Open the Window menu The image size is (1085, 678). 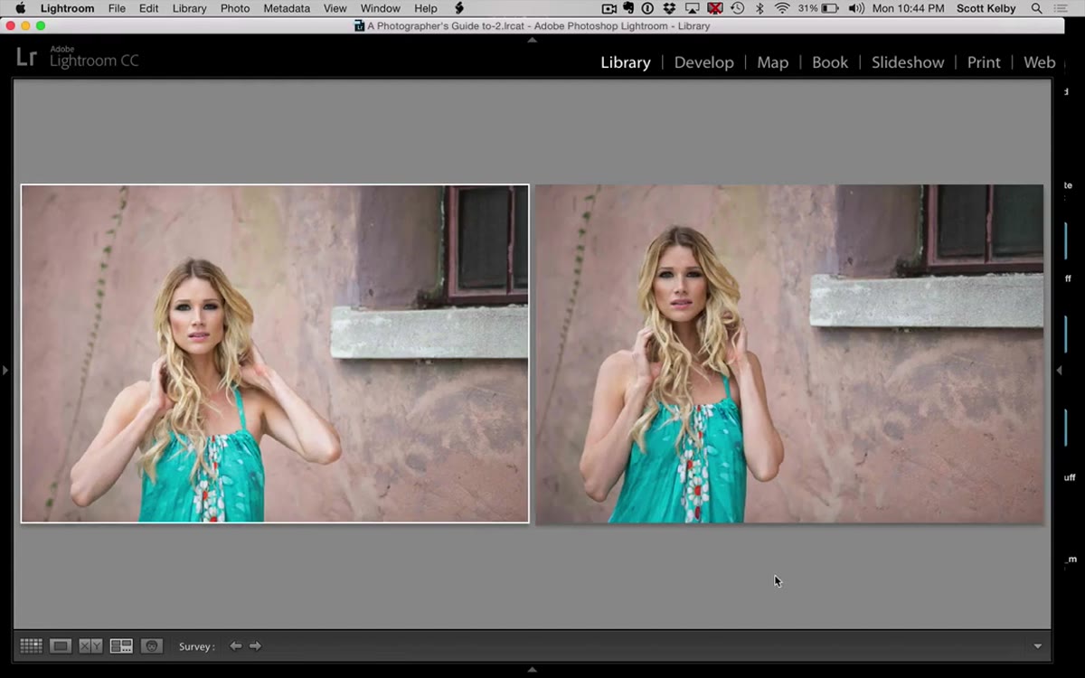pos(380,8)
